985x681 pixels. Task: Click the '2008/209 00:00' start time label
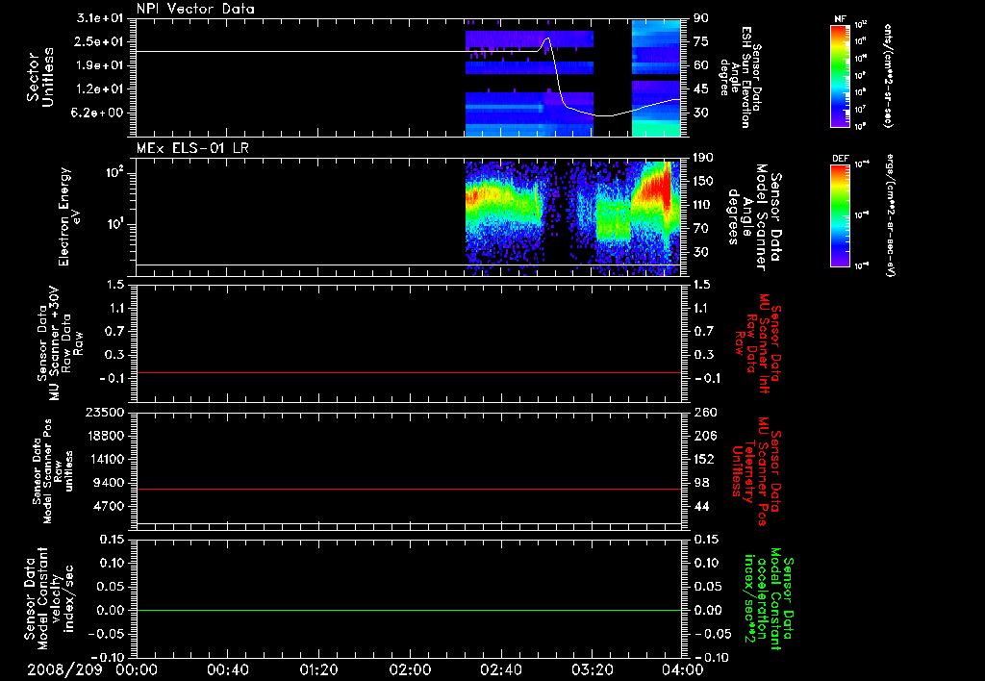(x=92, y=669)
